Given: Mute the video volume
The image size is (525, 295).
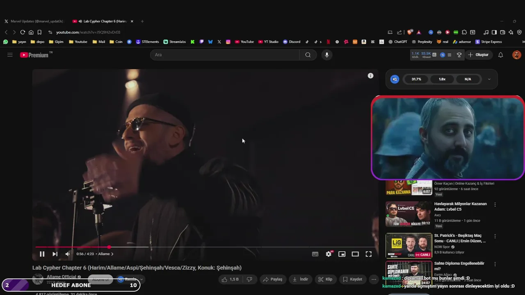Looking at the screenshot, I should click(68, 254).
